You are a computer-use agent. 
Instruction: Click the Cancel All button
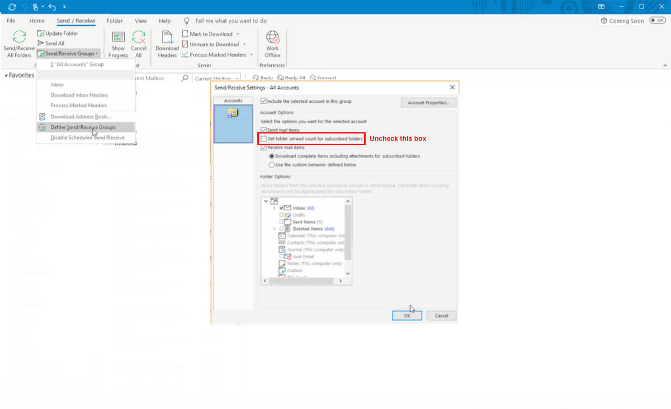139,45
